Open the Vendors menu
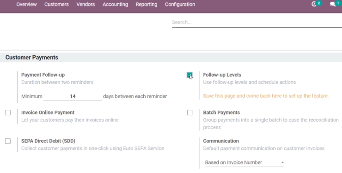 click(85, 4)
